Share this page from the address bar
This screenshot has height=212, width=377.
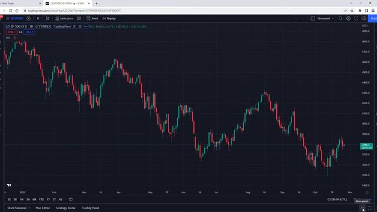point(345,11)
